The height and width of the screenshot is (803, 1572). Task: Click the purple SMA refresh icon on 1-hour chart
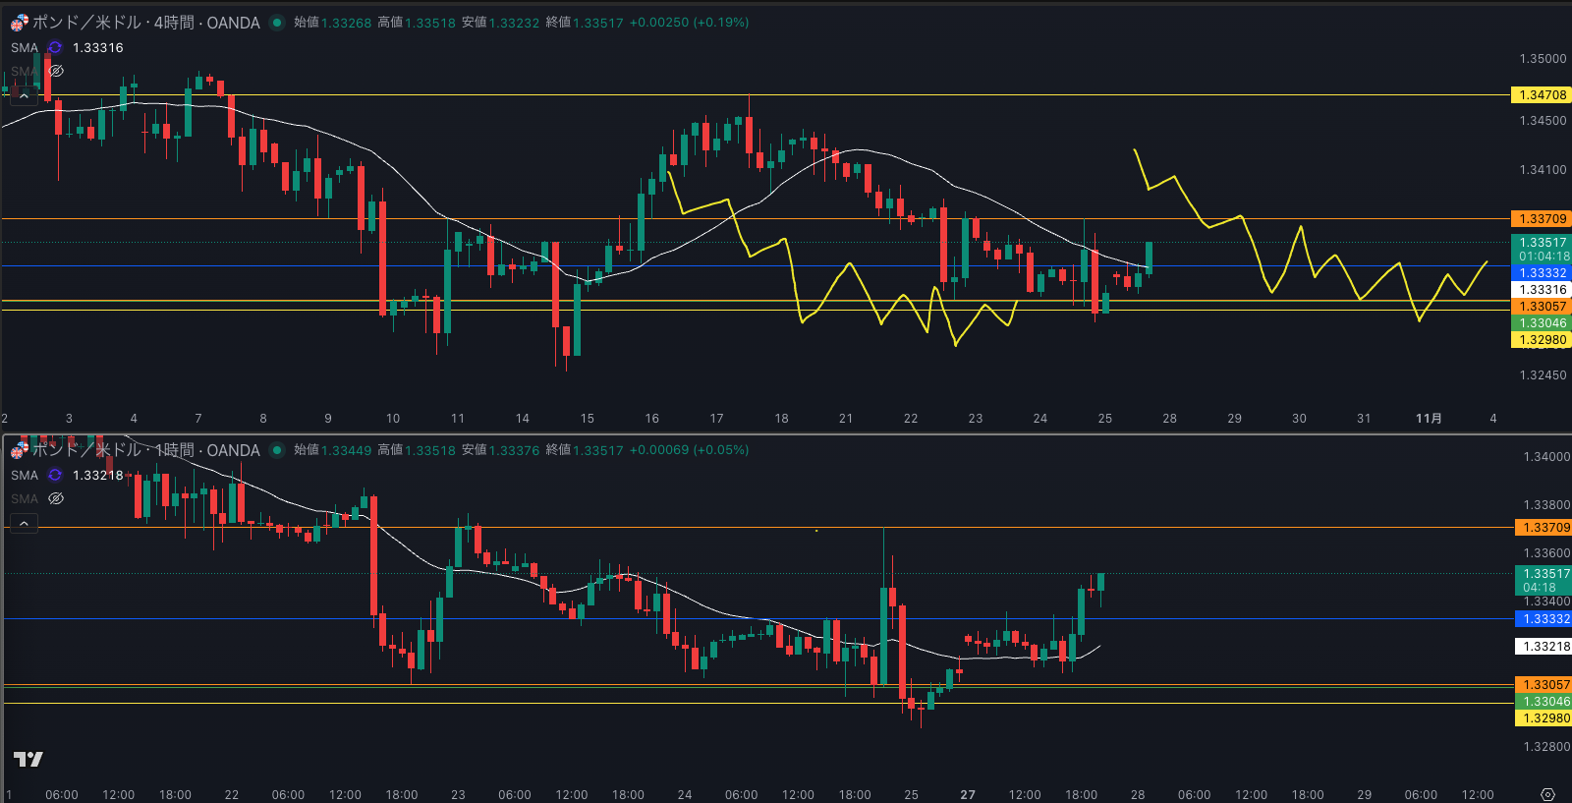tap(55, 475)
